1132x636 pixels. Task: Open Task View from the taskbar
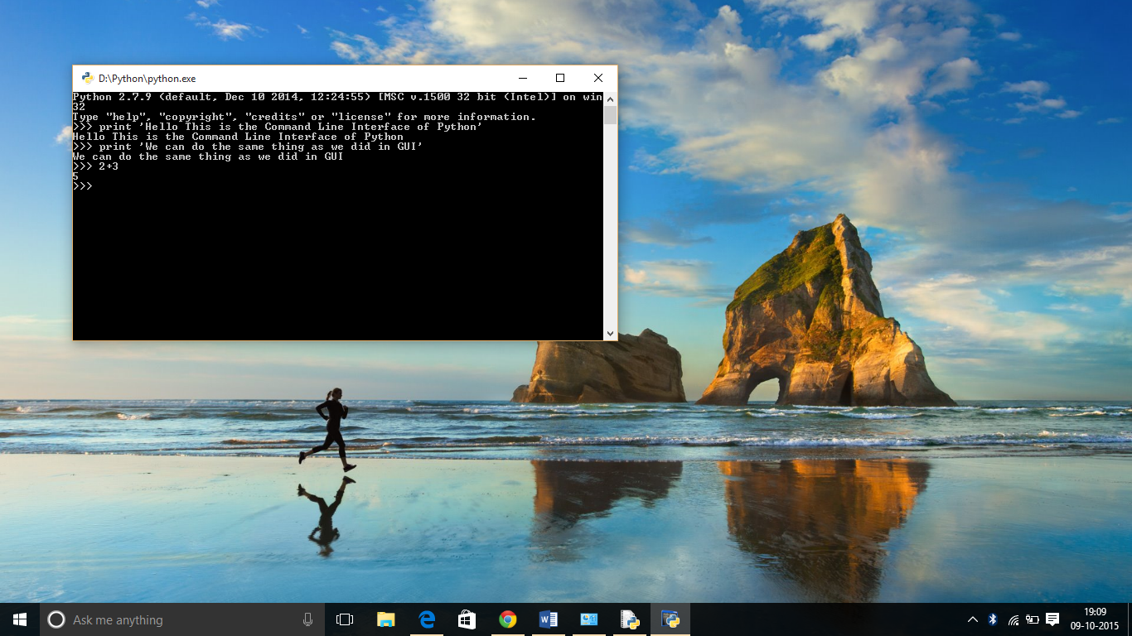(345, 619)
